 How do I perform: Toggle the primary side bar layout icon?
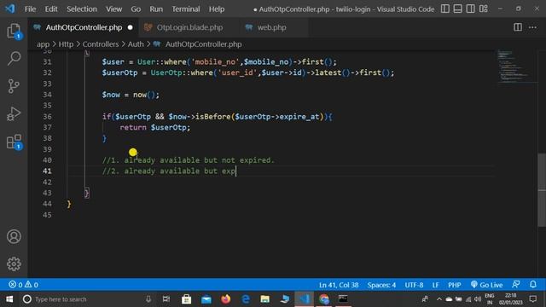pos(445,9)
